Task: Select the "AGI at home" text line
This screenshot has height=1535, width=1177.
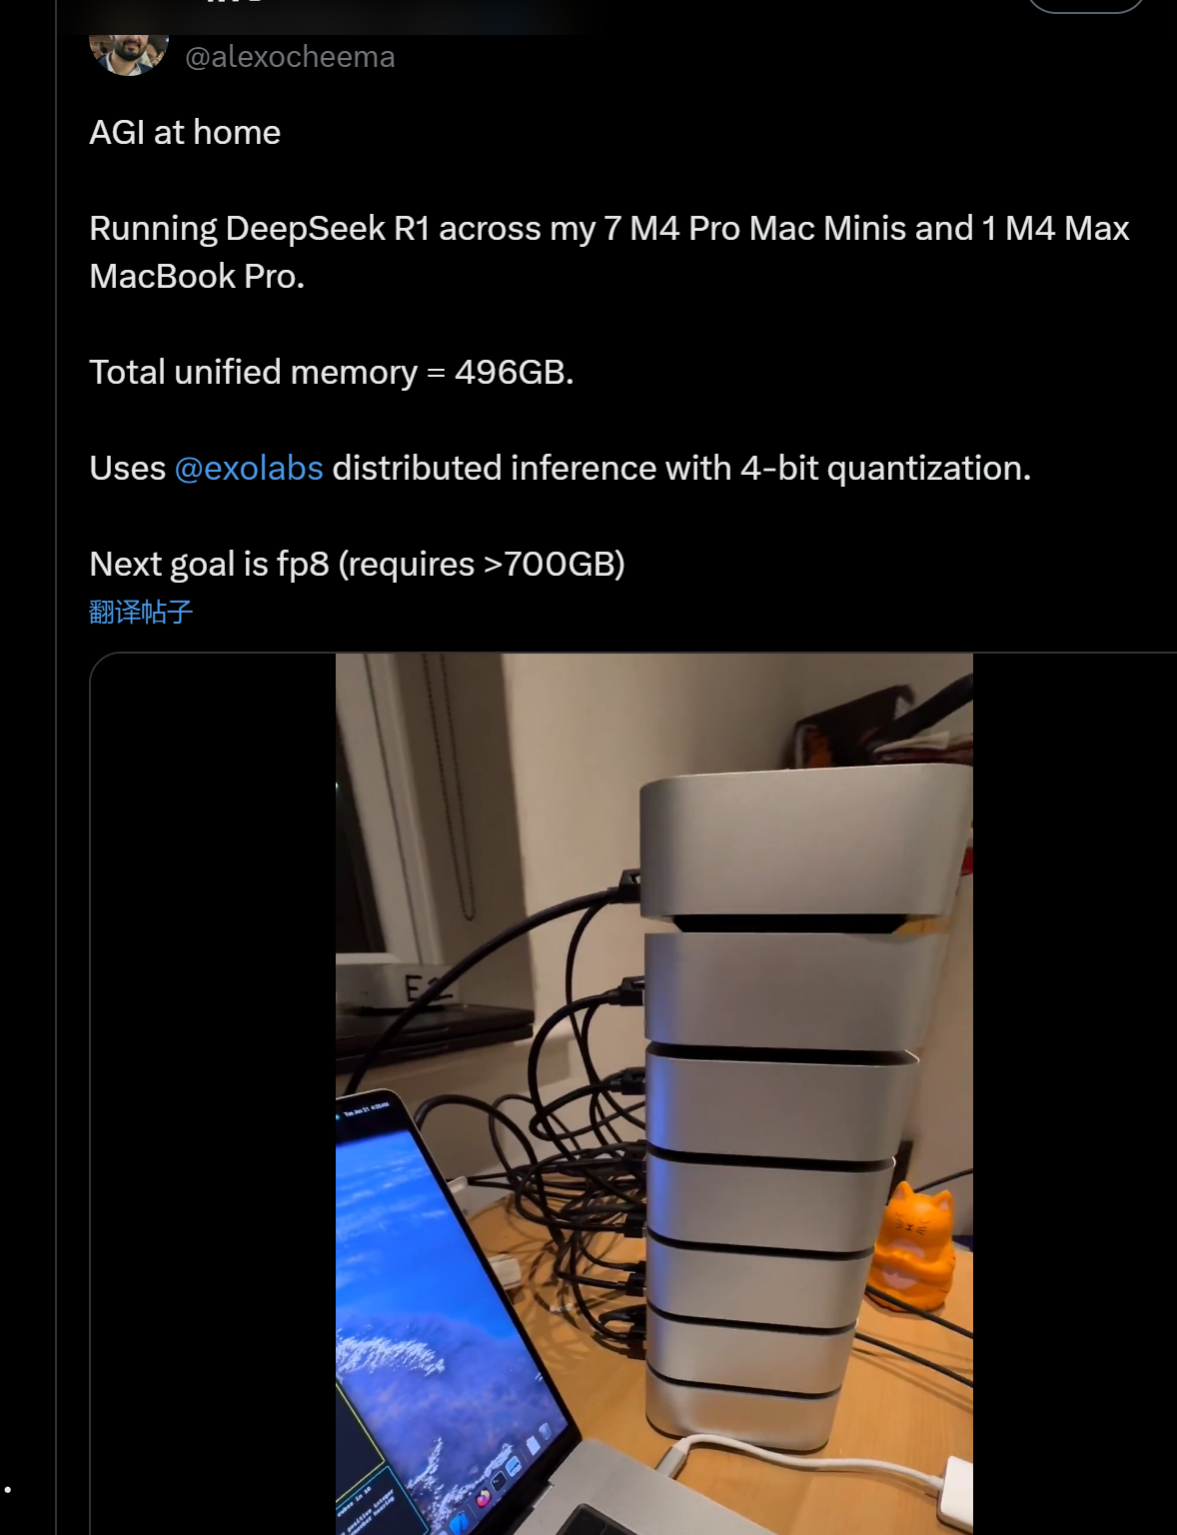Action: point(185,132)
